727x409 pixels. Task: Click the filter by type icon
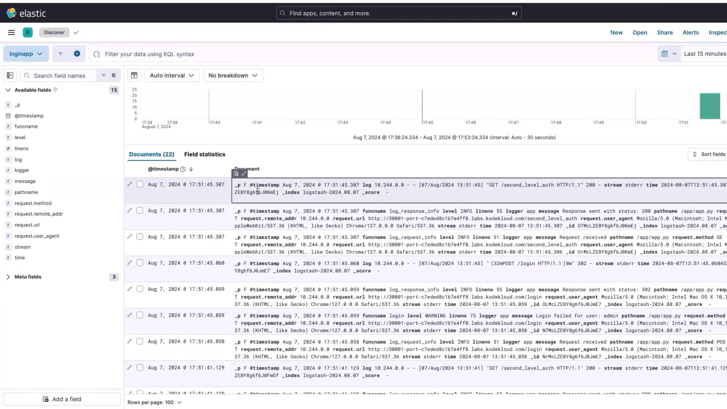104,75
